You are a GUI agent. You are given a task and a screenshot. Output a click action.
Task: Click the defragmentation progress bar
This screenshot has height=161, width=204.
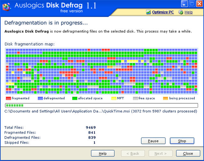101,105
